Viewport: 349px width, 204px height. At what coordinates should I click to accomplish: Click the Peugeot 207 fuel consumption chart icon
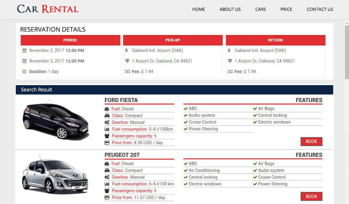pyautogui.click(x=107, y=184)
